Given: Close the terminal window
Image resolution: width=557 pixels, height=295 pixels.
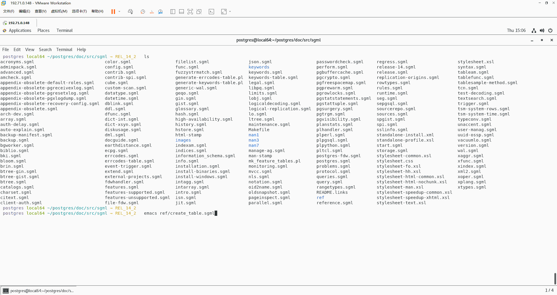Looking at the screenshot, I should [x=552, y=40].
